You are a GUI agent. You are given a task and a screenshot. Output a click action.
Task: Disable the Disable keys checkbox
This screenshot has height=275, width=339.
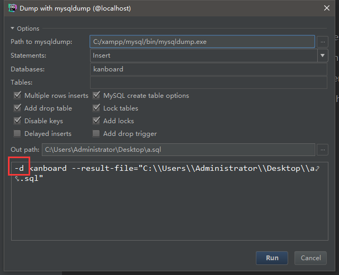[17, 121]
